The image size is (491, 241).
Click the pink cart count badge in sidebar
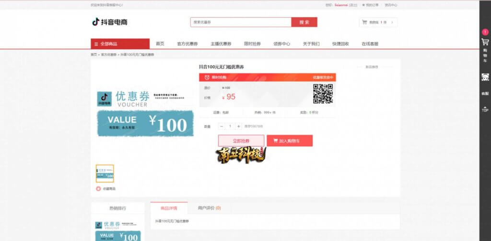(485, 32)
